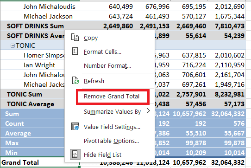This screenshot has width=251, height=168.
Task: Click the TONIC Sum row label
Action: (25, 94)
